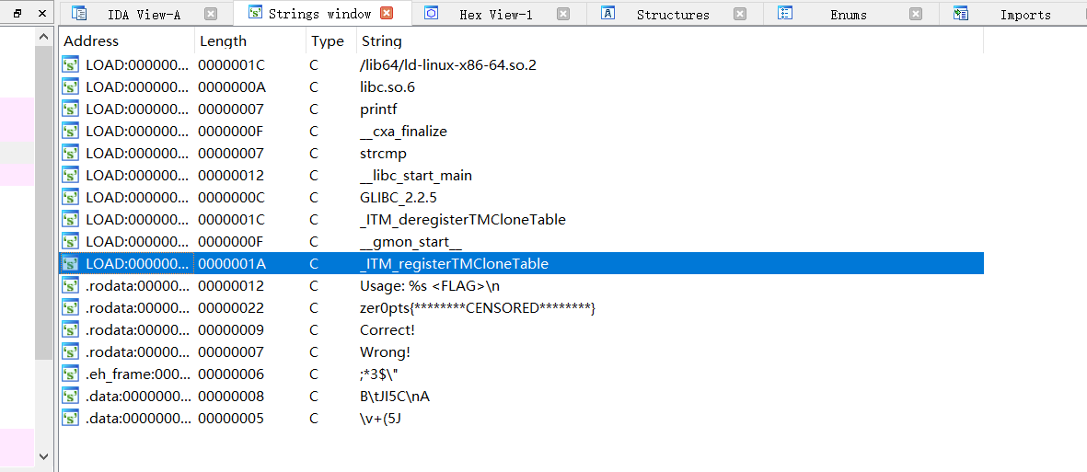Switch to the Enums tab
The image size is (1087, 472).
(x=848, y=15)
